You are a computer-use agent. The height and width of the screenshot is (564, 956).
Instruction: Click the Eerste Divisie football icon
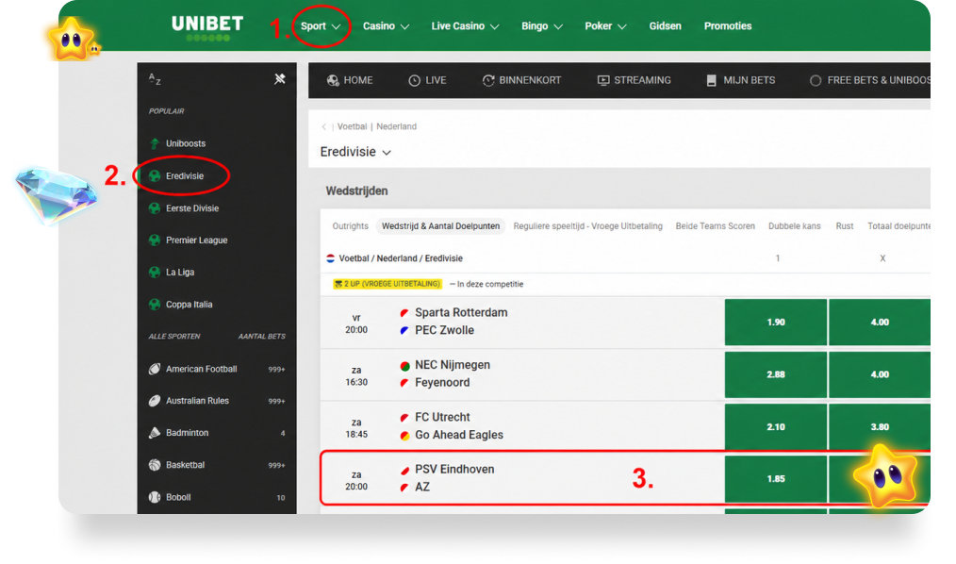point(155,207)
